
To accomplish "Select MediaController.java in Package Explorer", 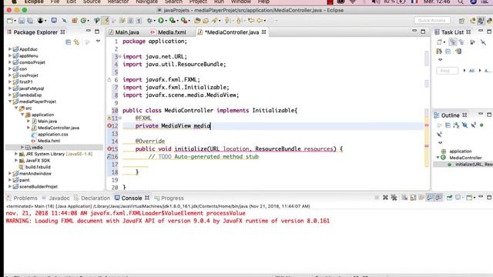I will pos(59,128).
